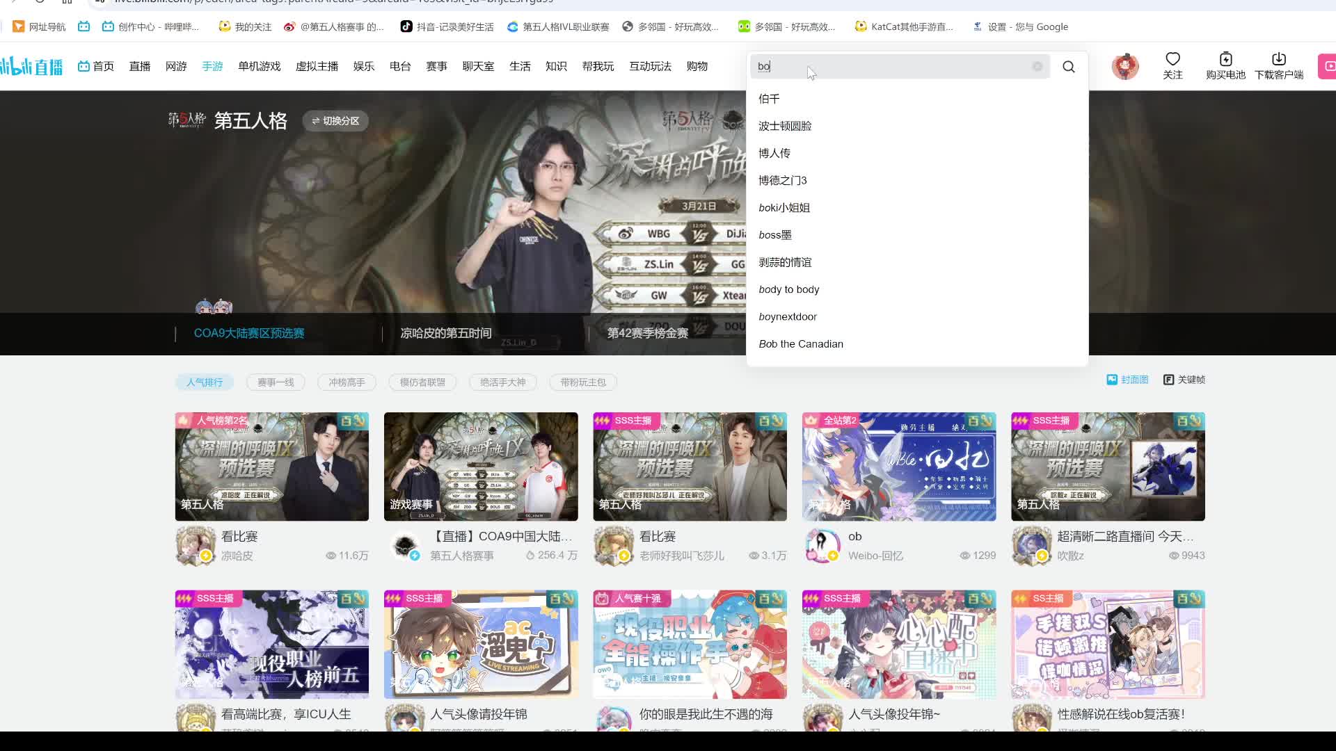The width and height of the screenshot is (1336, 751).
Task: Choose suggestion 'body to body'
Action: [788, 289]
